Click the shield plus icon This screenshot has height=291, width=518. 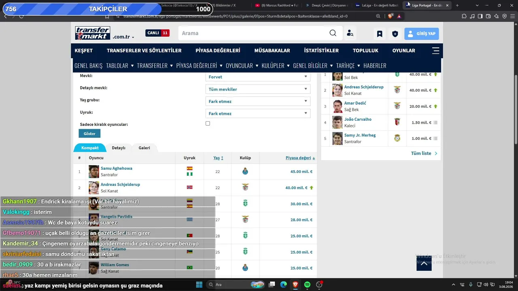click(395, 34)
